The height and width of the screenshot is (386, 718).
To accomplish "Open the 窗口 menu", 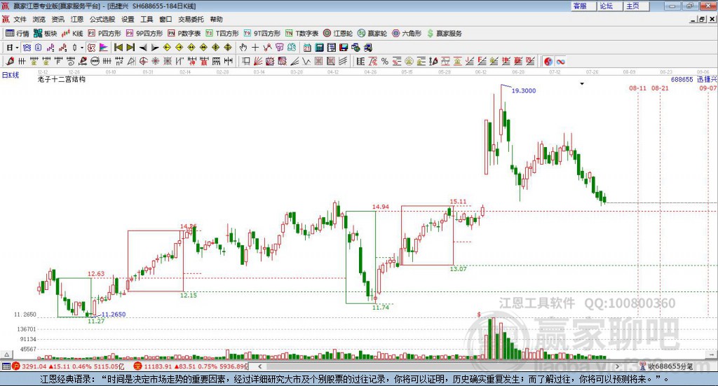I will (165, 19).
